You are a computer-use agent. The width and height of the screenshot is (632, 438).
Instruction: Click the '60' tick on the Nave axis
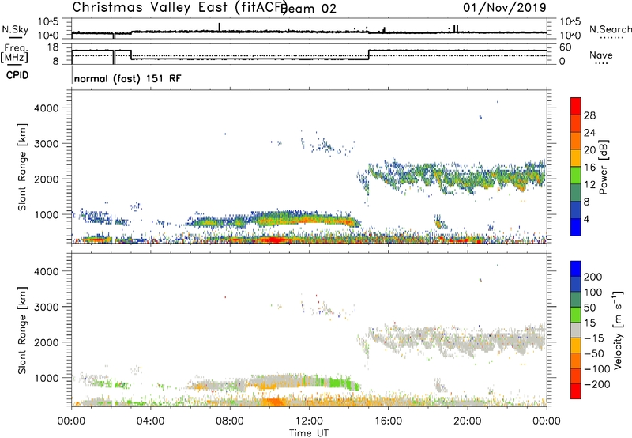(x=566, y=47)
